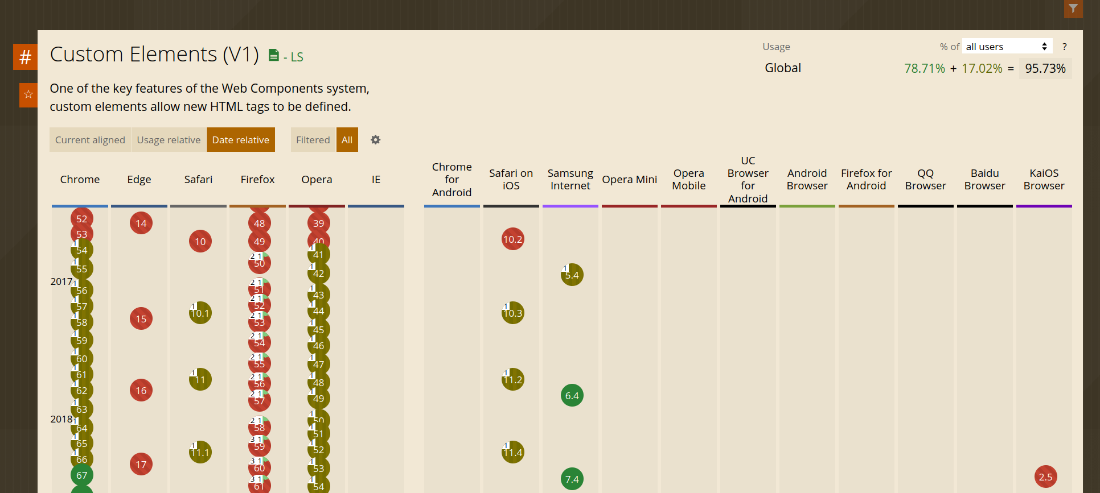The height and width of the screenshot is (493, 1100).
Task: Select Safari version 11 bubble
Action: (x=200, y=380)
